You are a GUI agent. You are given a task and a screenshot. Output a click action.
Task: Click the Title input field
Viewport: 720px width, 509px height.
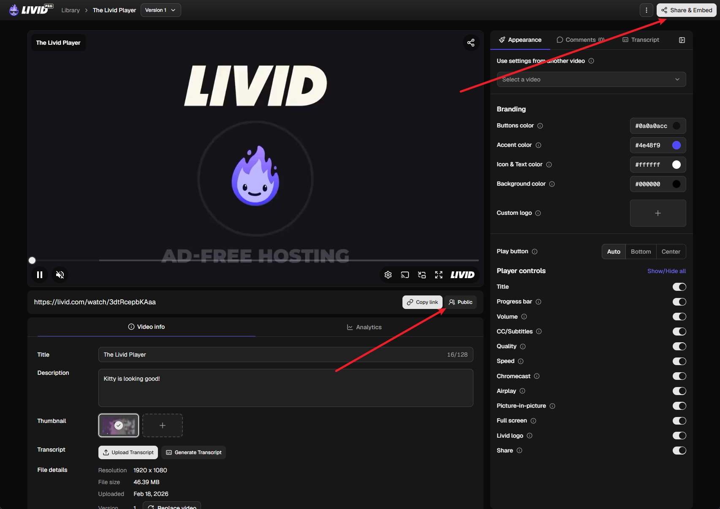286,355
